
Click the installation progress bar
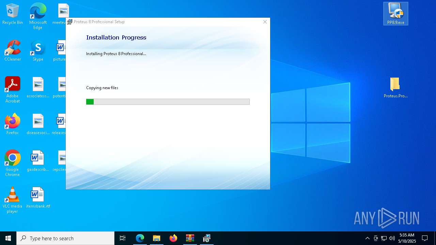click(168, 102)
